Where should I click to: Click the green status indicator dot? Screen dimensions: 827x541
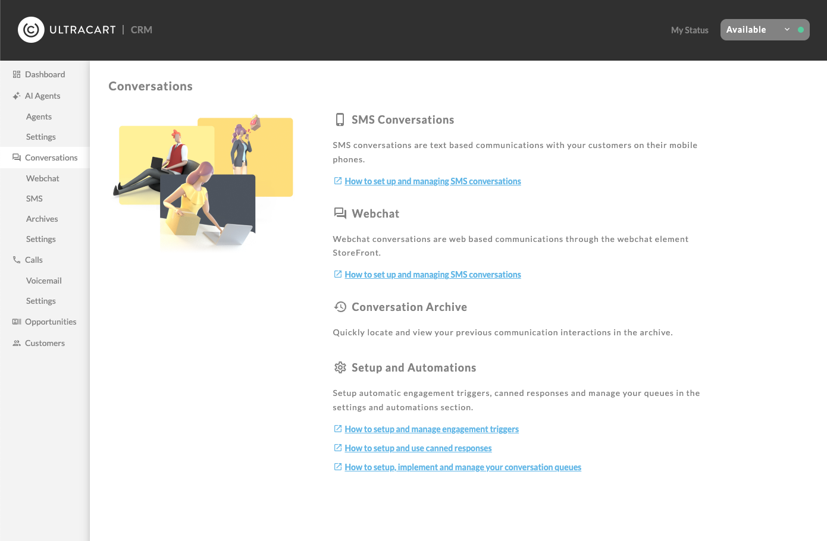(x=801, y=30)
